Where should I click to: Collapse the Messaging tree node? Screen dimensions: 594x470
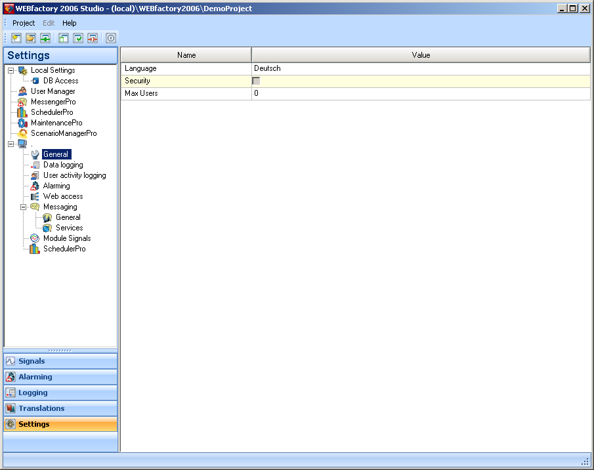click(x=23, y=207)
